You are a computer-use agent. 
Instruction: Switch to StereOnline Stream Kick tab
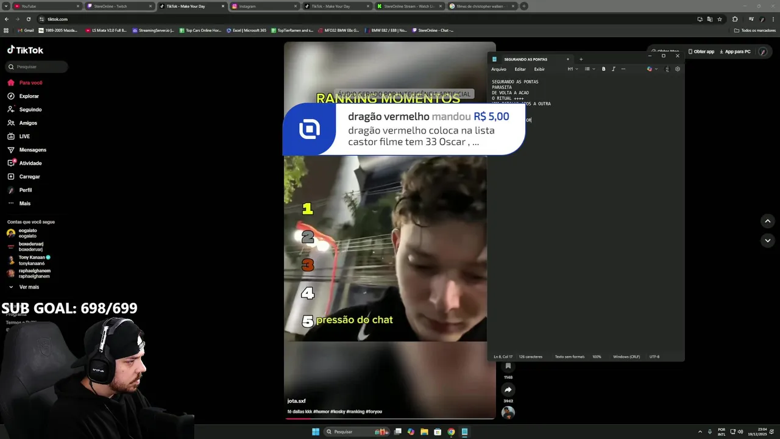(x=409, y=6)
